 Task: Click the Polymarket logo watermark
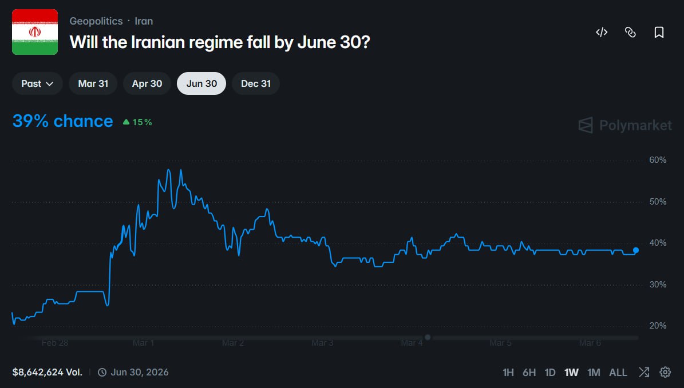point(625,125)
